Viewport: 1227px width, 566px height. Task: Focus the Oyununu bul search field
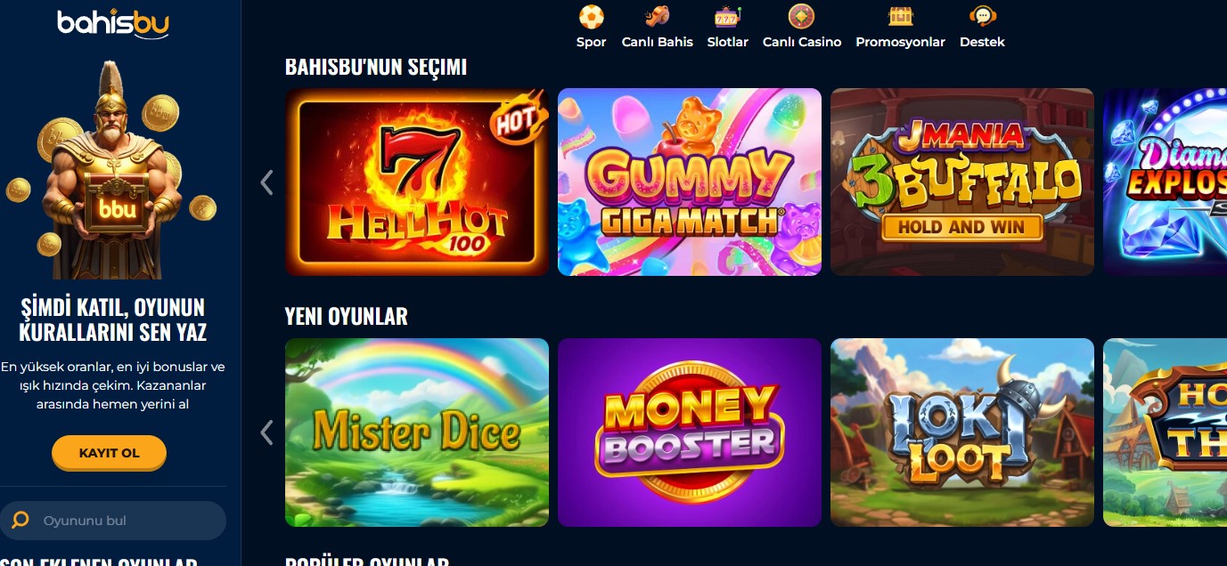[x=113, y=521]
